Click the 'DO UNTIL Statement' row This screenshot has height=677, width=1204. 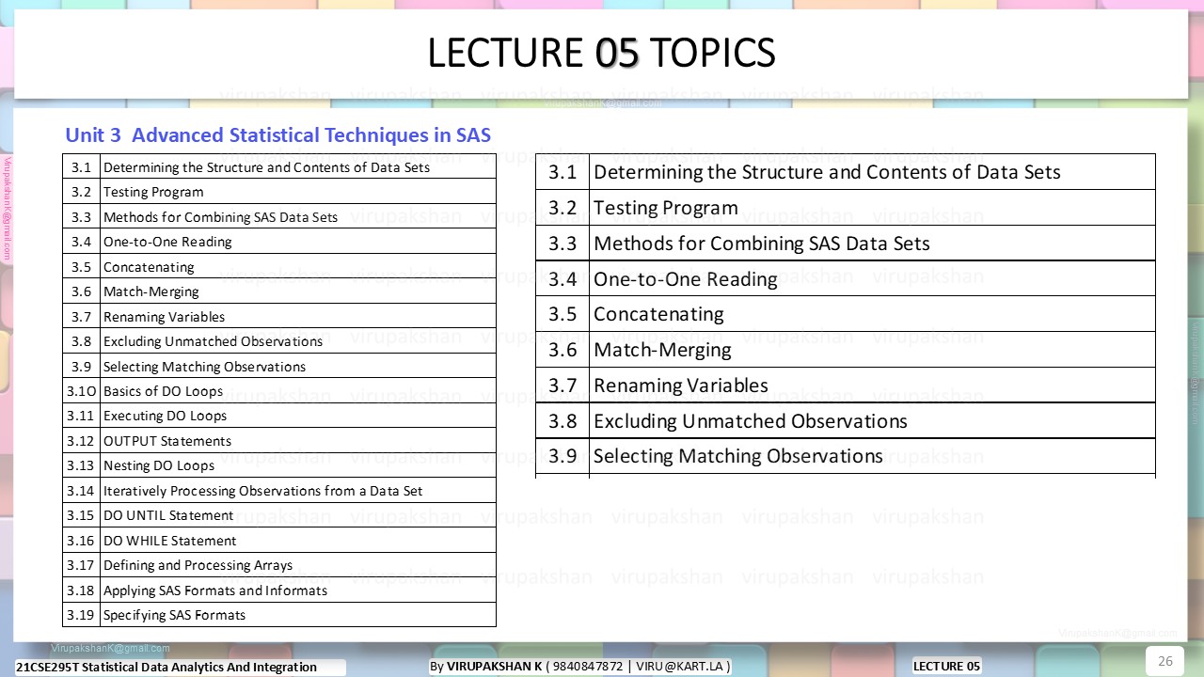pos(279,515)
